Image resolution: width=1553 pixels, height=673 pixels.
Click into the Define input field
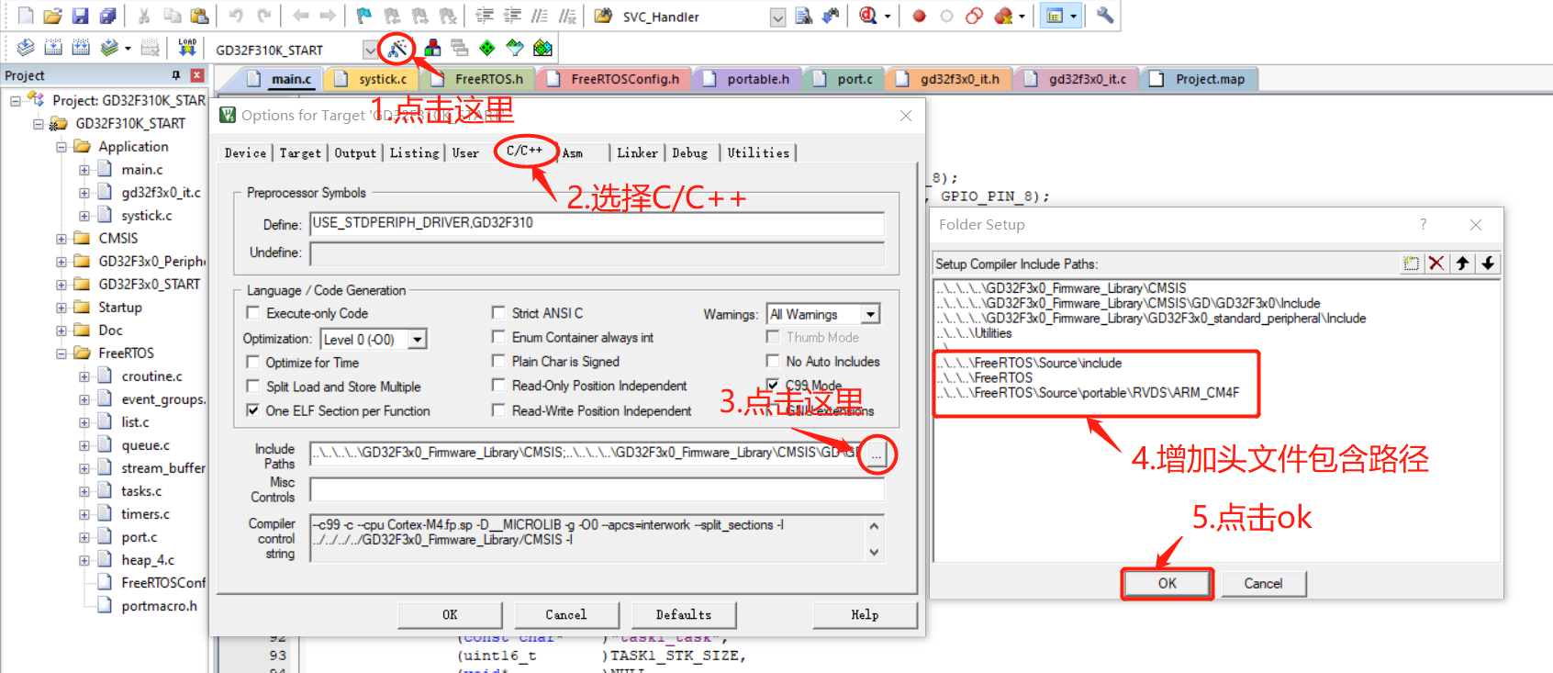598,223
